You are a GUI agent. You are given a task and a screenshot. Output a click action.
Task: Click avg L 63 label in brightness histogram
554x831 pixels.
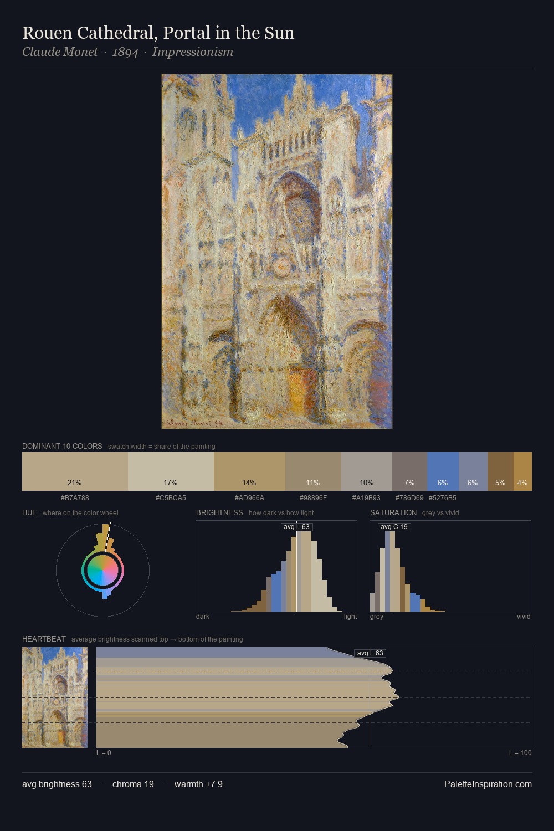[x=296, y=527]
